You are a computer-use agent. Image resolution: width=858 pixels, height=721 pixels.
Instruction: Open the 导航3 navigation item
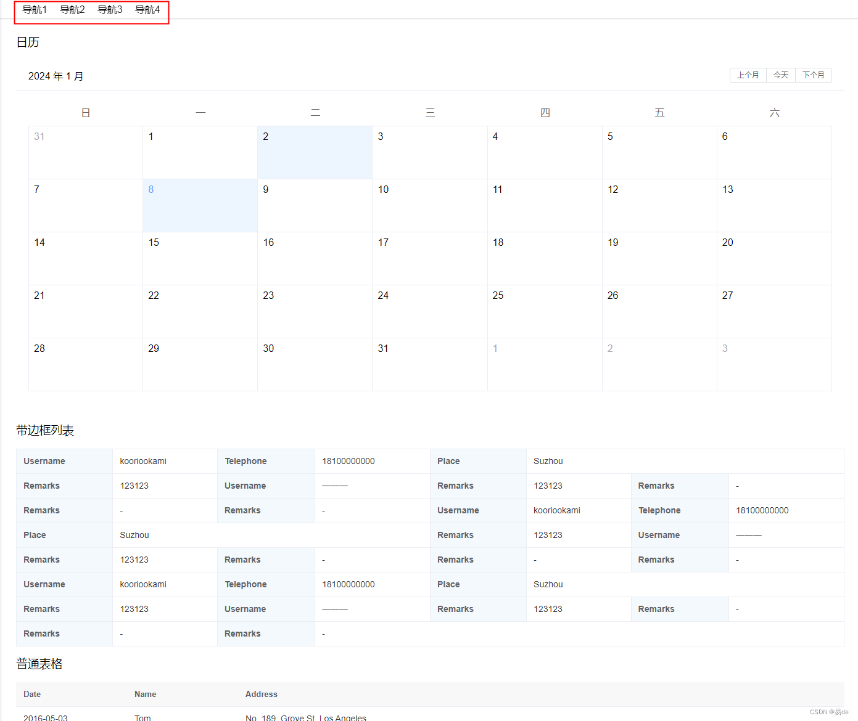tap(110, 10)
